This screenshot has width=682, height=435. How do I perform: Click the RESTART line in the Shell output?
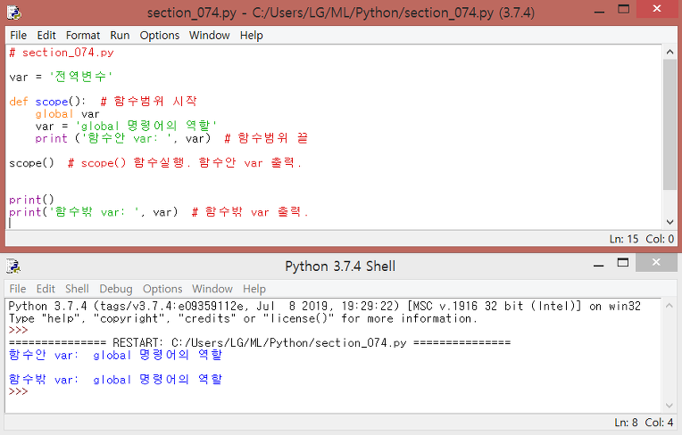point(259,343)
